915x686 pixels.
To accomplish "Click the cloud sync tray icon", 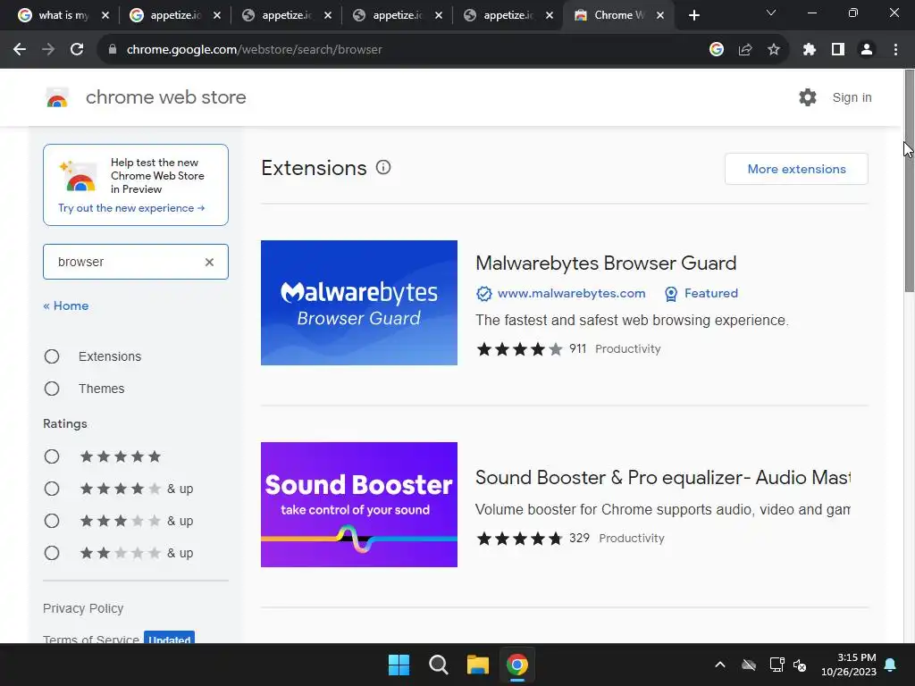I will click(749, 665).
